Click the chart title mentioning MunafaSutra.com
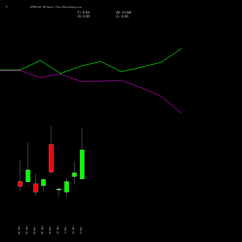 [56, 7]
